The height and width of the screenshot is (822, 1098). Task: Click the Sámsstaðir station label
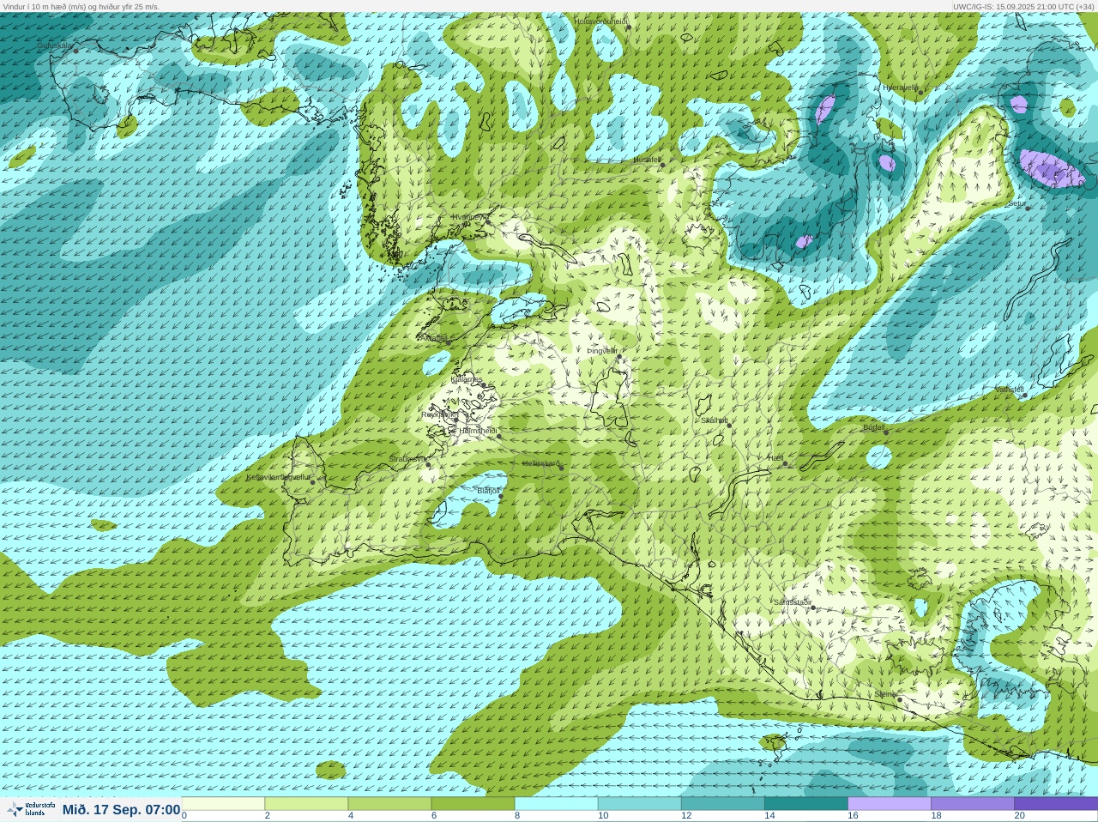793,602
